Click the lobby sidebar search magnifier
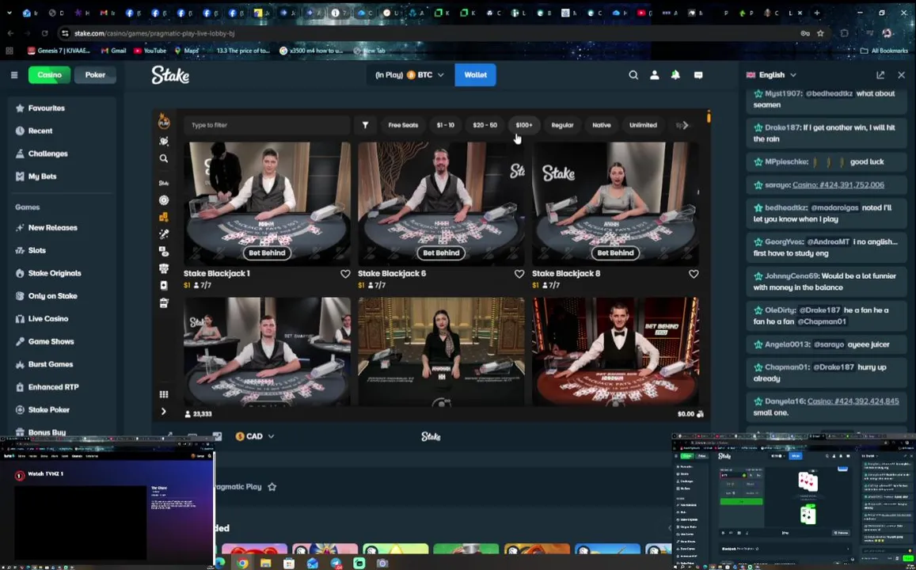 click(x=164, y=158)
